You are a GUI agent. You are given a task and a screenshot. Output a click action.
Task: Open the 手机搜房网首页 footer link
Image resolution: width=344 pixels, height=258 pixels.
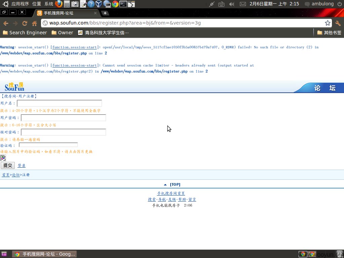point(171,193)
